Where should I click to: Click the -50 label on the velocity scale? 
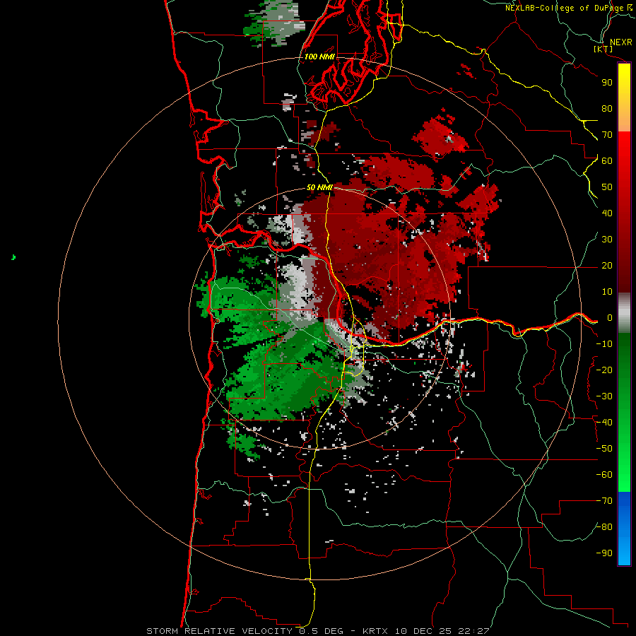(x=604, y=449)
